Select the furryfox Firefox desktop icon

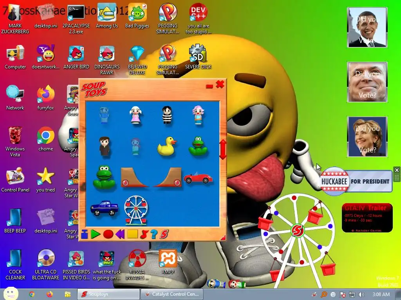[45, 98]
